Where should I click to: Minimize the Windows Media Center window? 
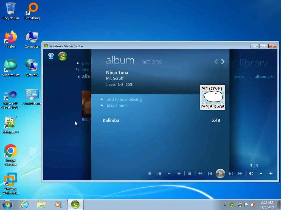(254, 46)
